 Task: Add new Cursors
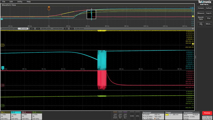[x=201, y=8]
